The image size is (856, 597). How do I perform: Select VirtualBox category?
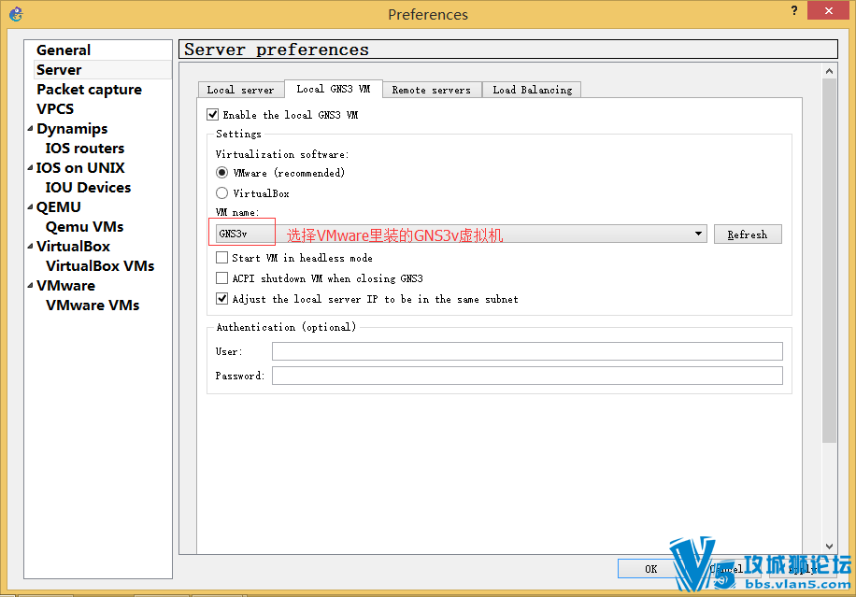click(x=73, y=247)
